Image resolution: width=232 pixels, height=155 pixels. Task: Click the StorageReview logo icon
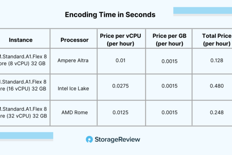coord(89,139)
